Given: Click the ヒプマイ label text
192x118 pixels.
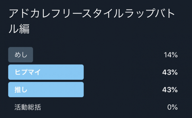Looking at the screenshot, I should (28, 72).
